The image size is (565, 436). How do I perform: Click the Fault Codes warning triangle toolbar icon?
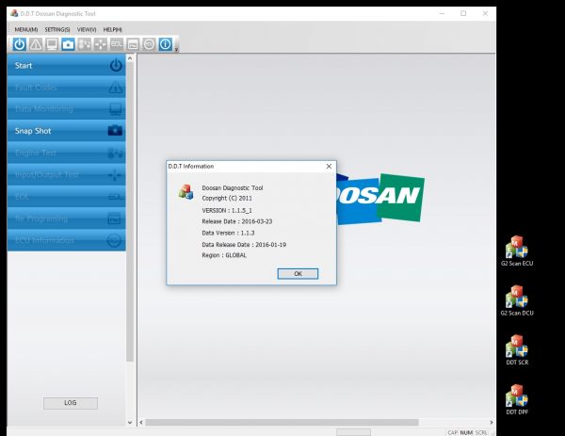[x=36, y=44]
